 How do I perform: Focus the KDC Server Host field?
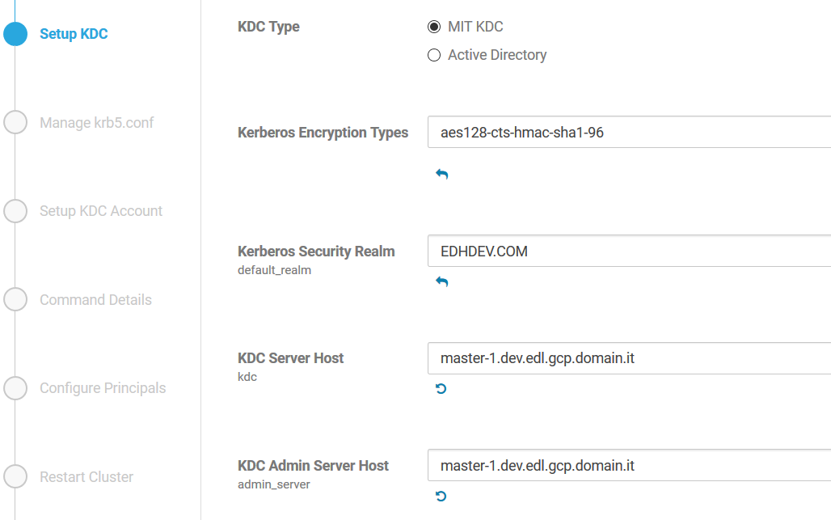629,358
